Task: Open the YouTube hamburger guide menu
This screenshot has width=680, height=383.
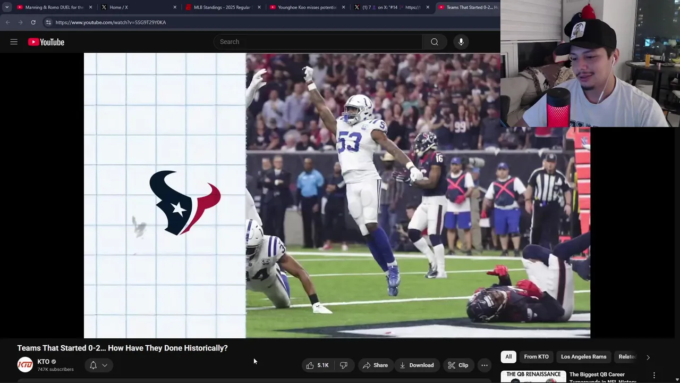Action: [14, 42]
